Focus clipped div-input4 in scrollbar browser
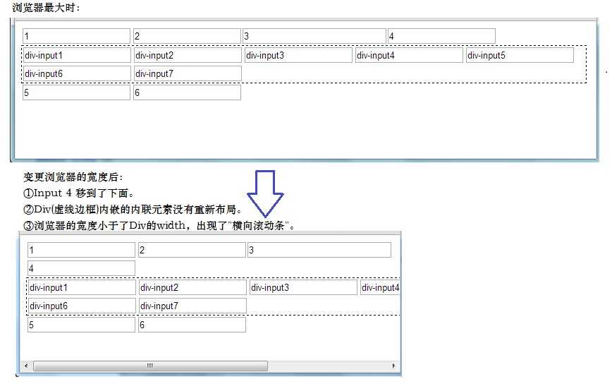612x384 pixels. [380, 287]
